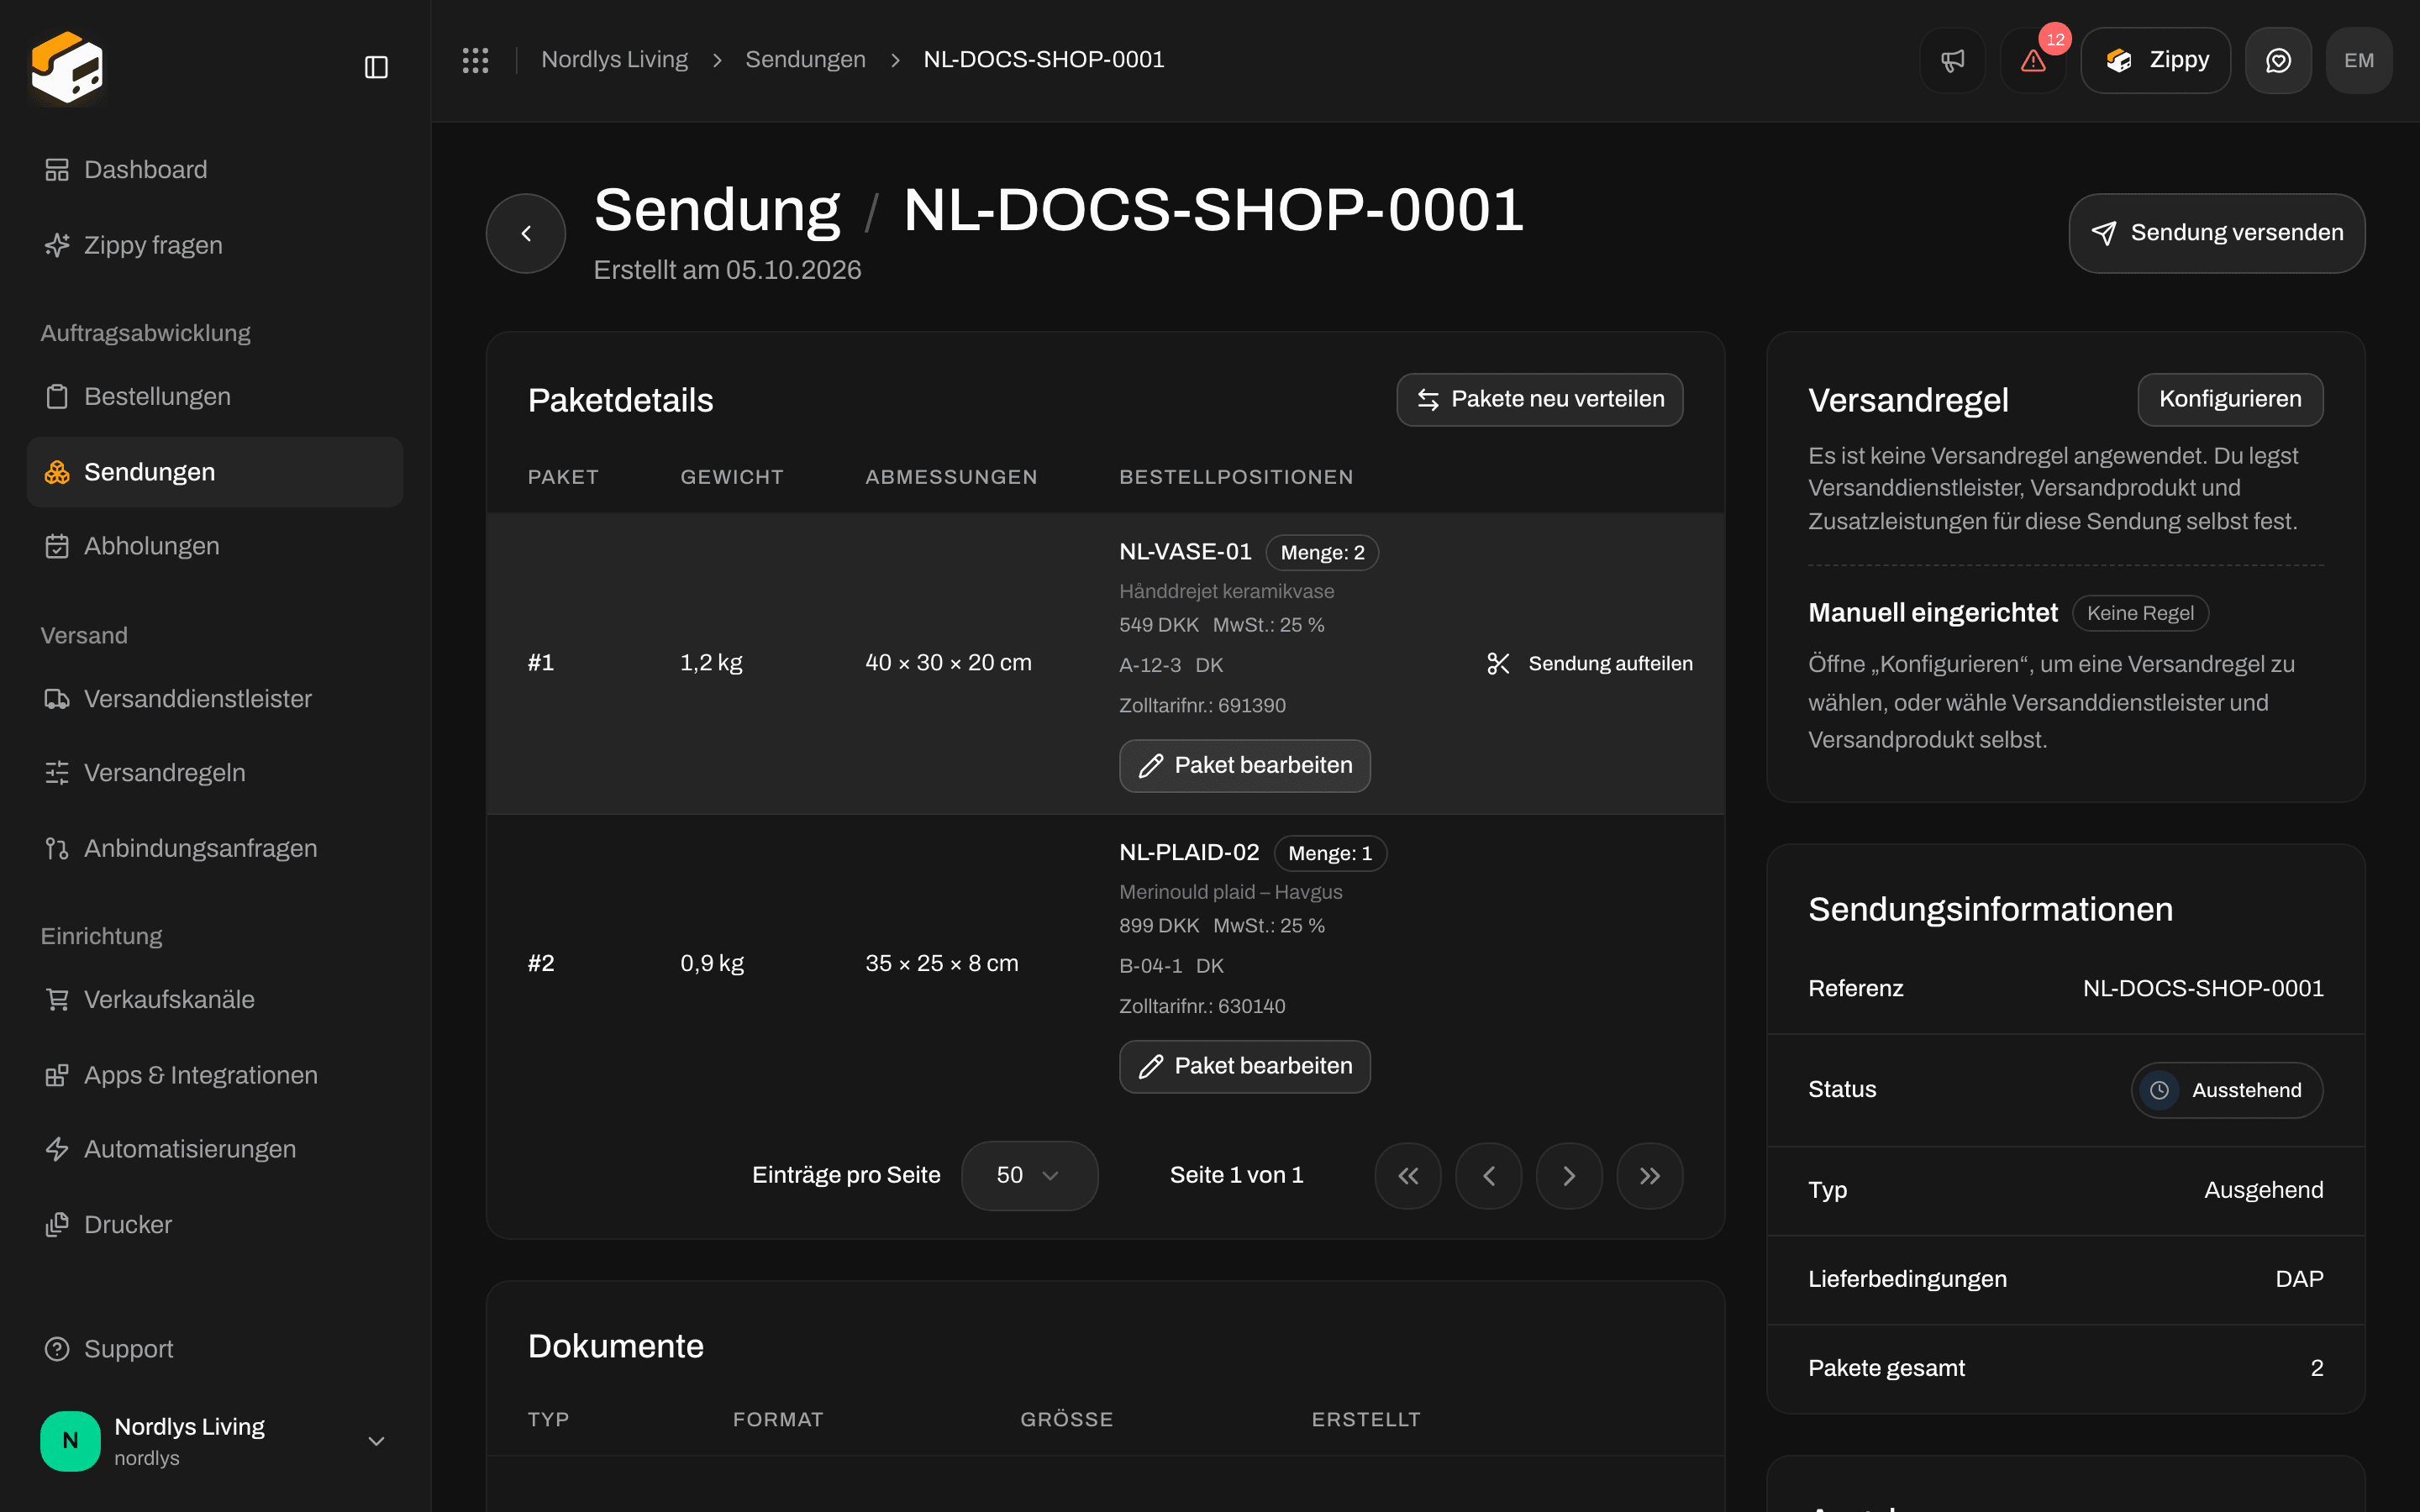Edit package #2 with Paket bearbeiten
This screenshot has width=2420, height=1512.
(x=1244, y=1067)
